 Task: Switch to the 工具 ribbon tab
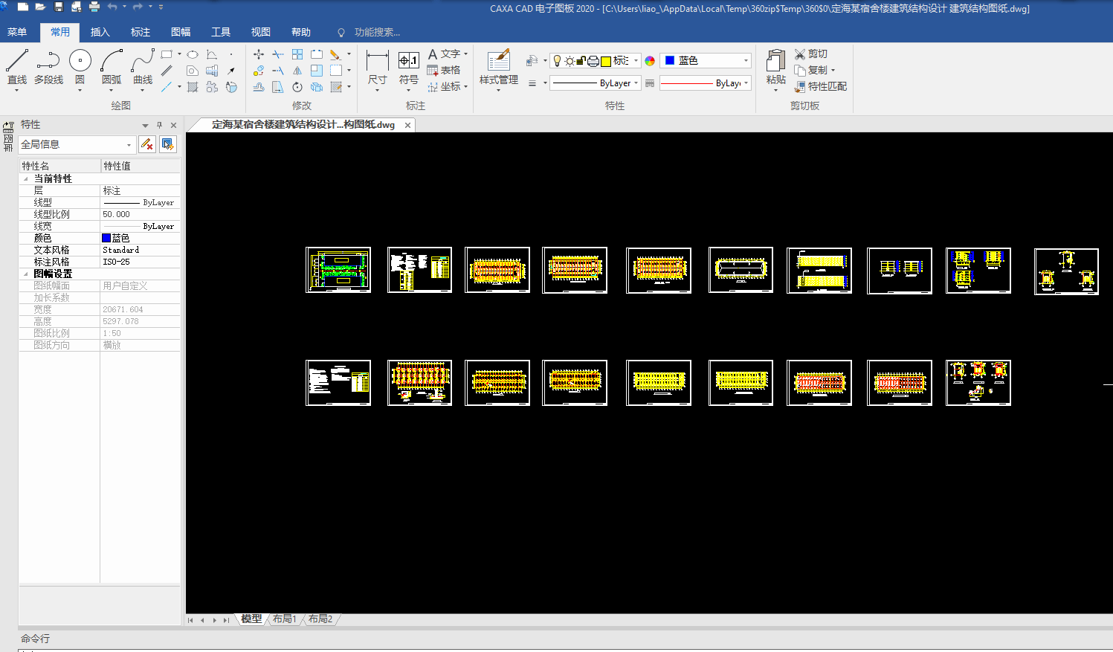pos(221,32)
